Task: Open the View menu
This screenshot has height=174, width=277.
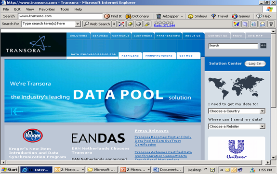Action: (x=30, y=9)
